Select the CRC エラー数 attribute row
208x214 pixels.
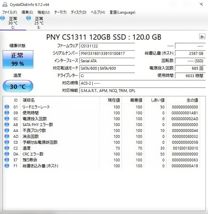(x=101, y=154)
